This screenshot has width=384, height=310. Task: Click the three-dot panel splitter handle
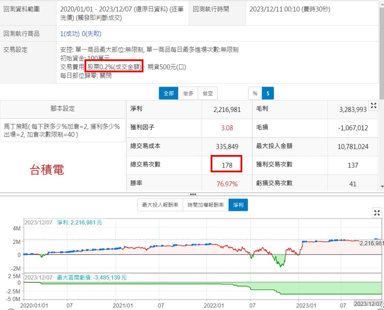point(193,194)
